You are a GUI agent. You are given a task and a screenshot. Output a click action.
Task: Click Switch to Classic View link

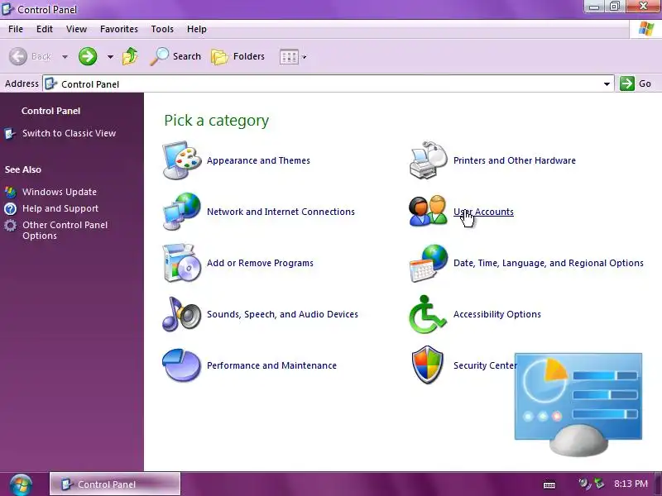70,133
